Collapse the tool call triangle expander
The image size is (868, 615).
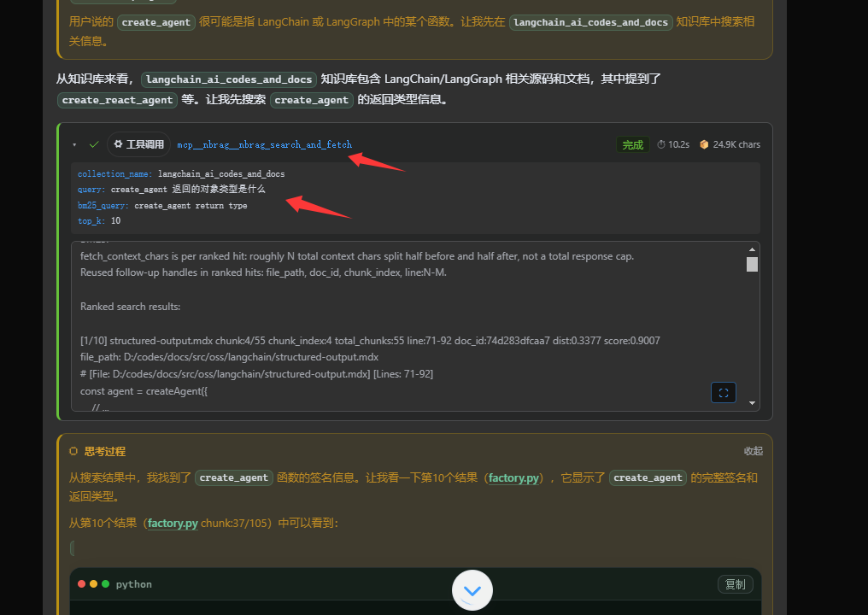pyautogui.click(x=74, y=145)
